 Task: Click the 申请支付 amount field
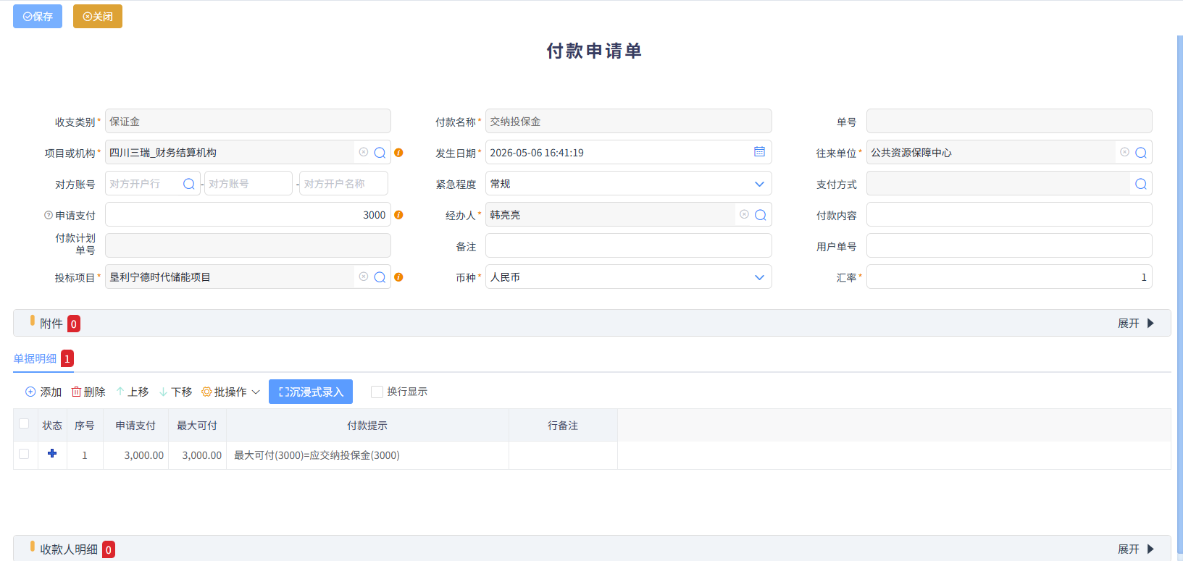pyautogui.click(x=248, y=214)
